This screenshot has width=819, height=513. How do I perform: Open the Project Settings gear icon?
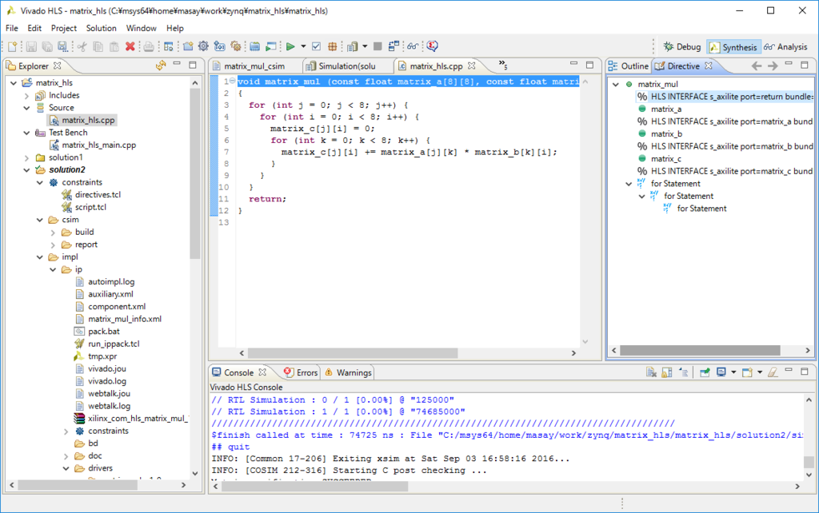pyautogui.click(x=203, y=46)
